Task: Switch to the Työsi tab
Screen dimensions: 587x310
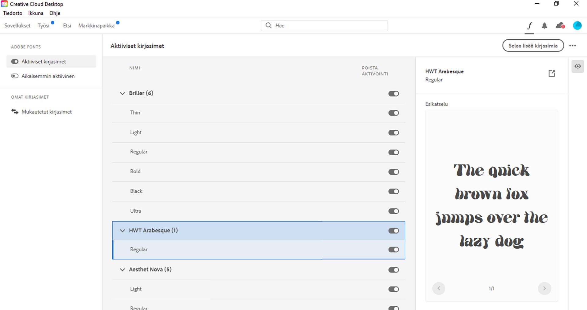Action: pos(44,26)
